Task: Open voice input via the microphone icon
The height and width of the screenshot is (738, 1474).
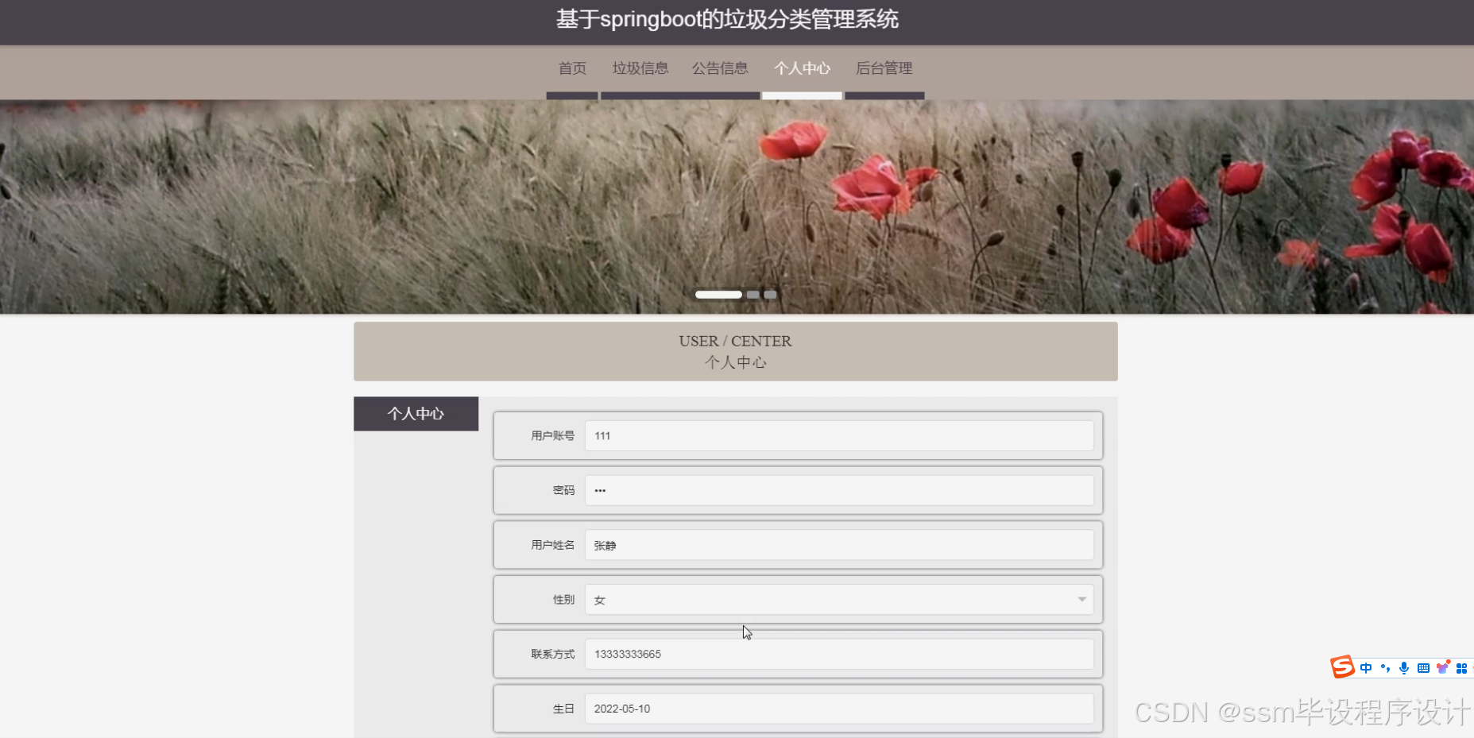Action: (x=1405, y=668)
